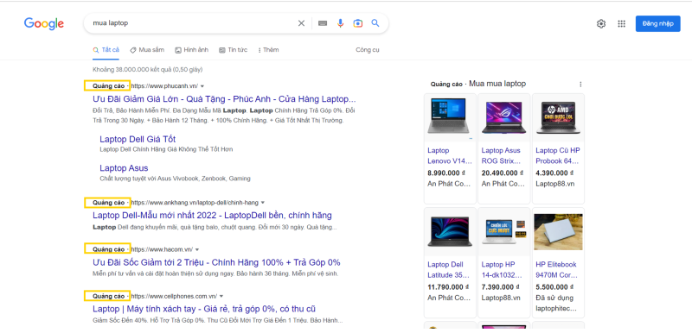Screen dimensions: 692x333
Task: Expand dropdown arrow next to ankhang.vn URL
Action: pos(263,203)
